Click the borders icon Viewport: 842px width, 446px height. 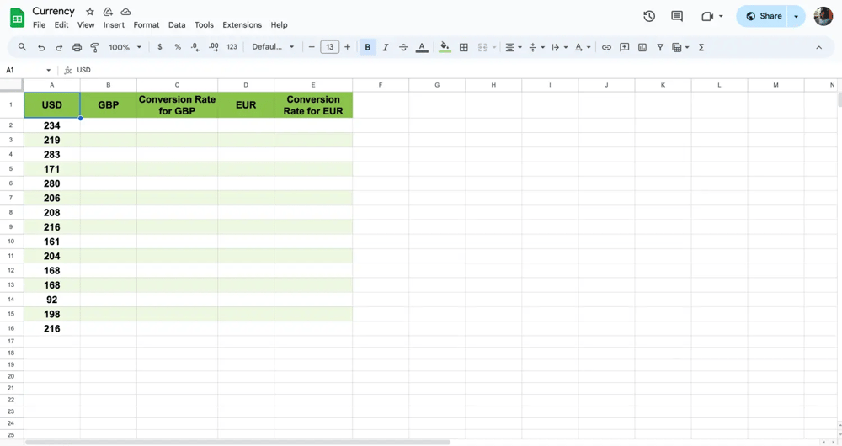point(464,48)
